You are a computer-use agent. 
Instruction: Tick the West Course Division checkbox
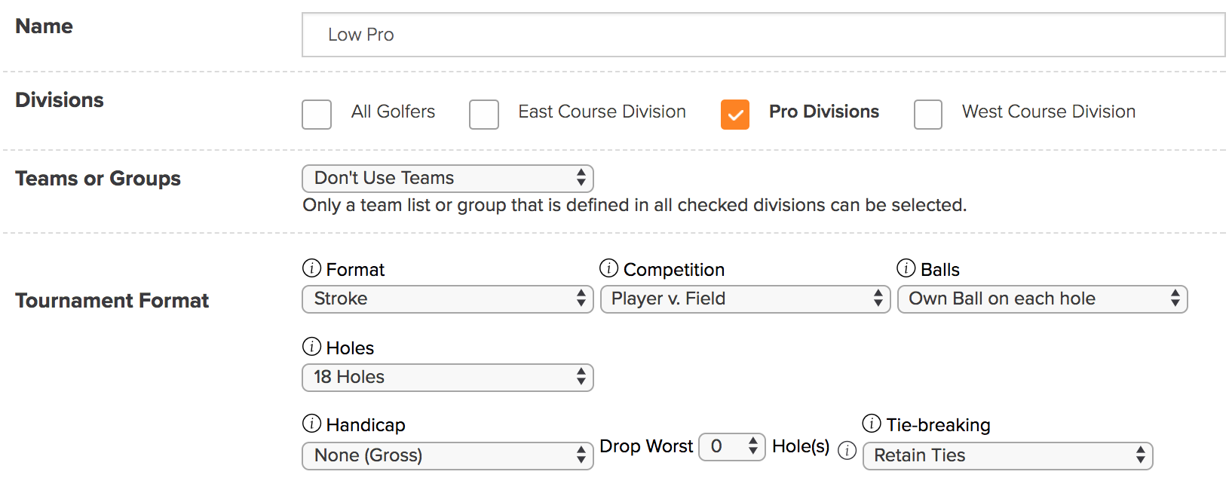(928, 115)
